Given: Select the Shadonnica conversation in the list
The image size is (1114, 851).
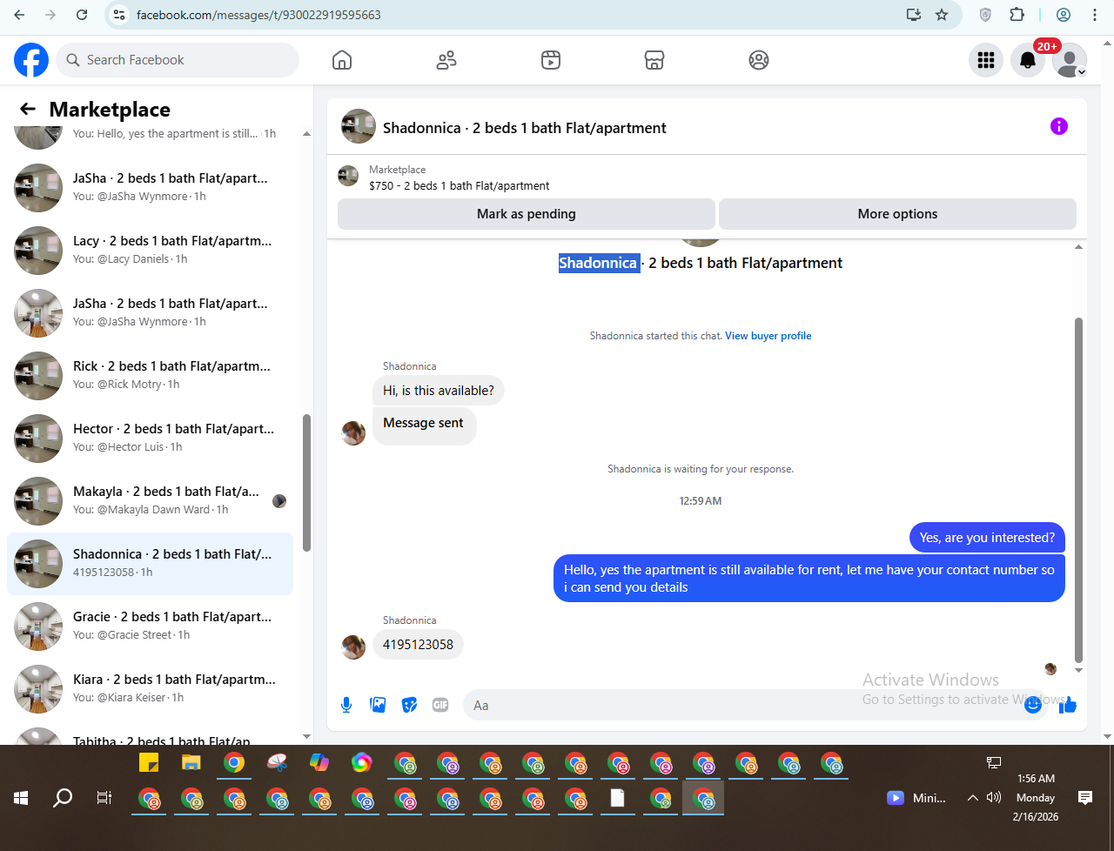Looking at the screenshot, I should pos(151,564).
